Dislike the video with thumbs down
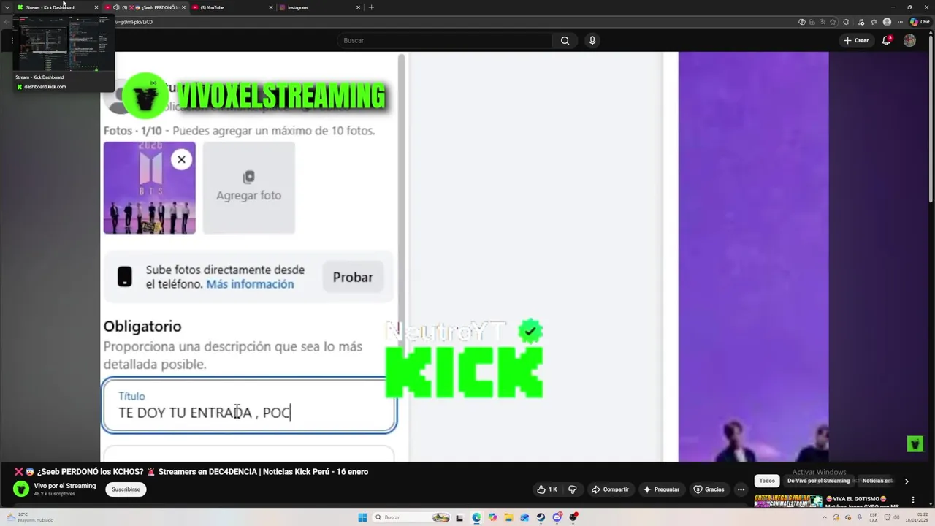Image resolution: width=935 pixels, height=526 pixels. click(573, 489)
